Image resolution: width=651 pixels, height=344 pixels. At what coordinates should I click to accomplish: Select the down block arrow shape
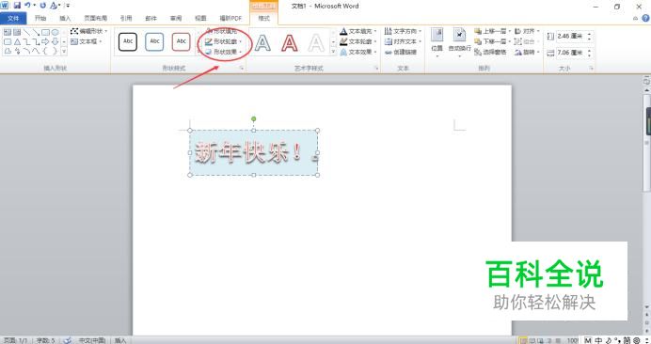point(56,41)
